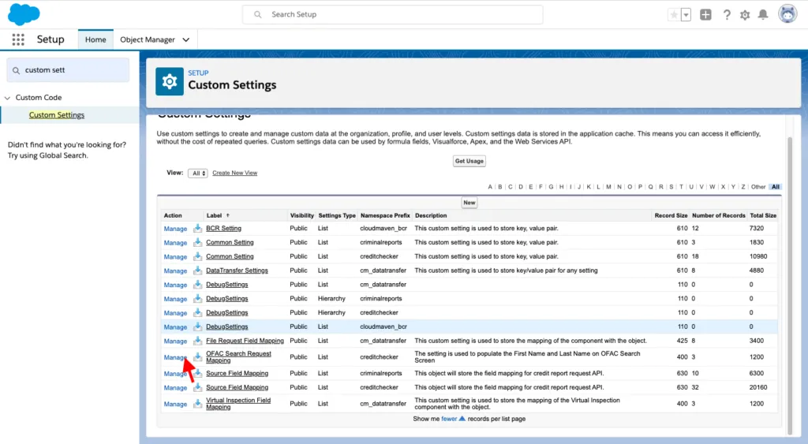Click the total size value 20160
The width and height of the screenshot is (808, 444).
(758, 387)
